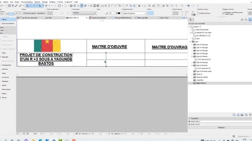252x141 pixels.
Task: Select the Arc/Cercle tool in toolbox
Action: point(5,77)
